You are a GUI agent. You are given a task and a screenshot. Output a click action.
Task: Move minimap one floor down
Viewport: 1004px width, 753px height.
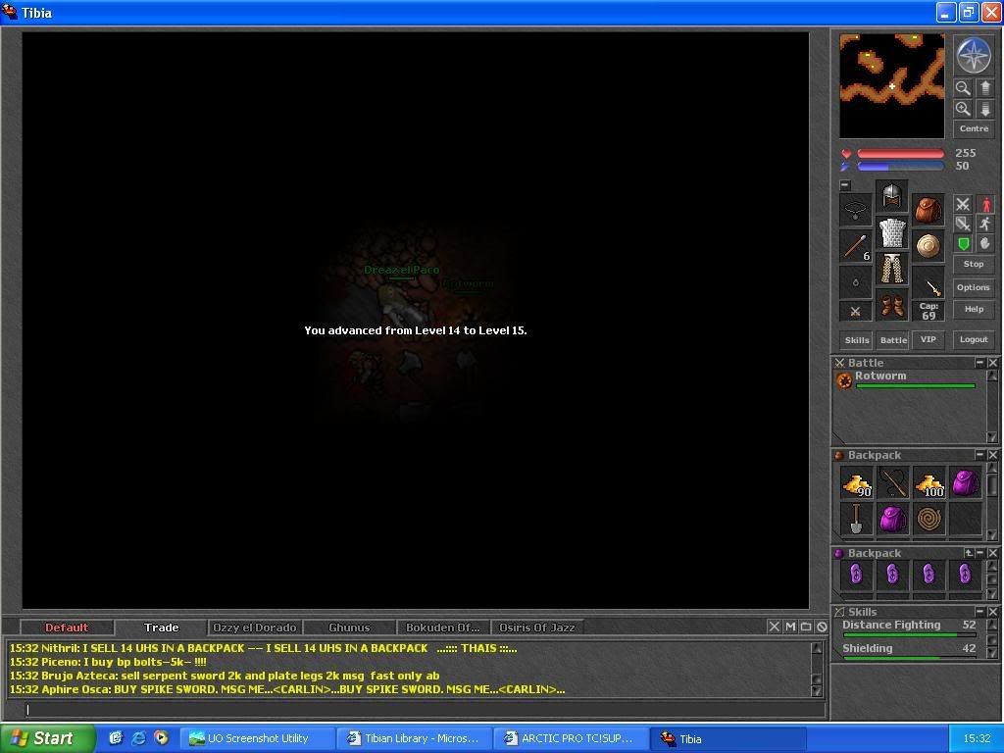point(985,109)
